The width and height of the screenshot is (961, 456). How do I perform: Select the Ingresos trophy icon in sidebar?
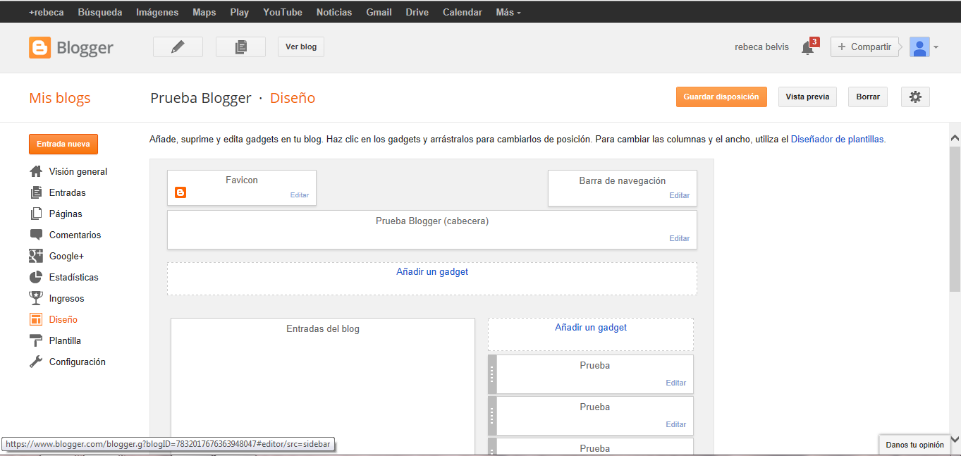point(35,298)
